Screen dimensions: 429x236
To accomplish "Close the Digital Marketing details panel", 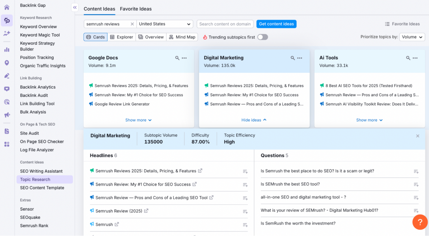I will coord(418,136).
